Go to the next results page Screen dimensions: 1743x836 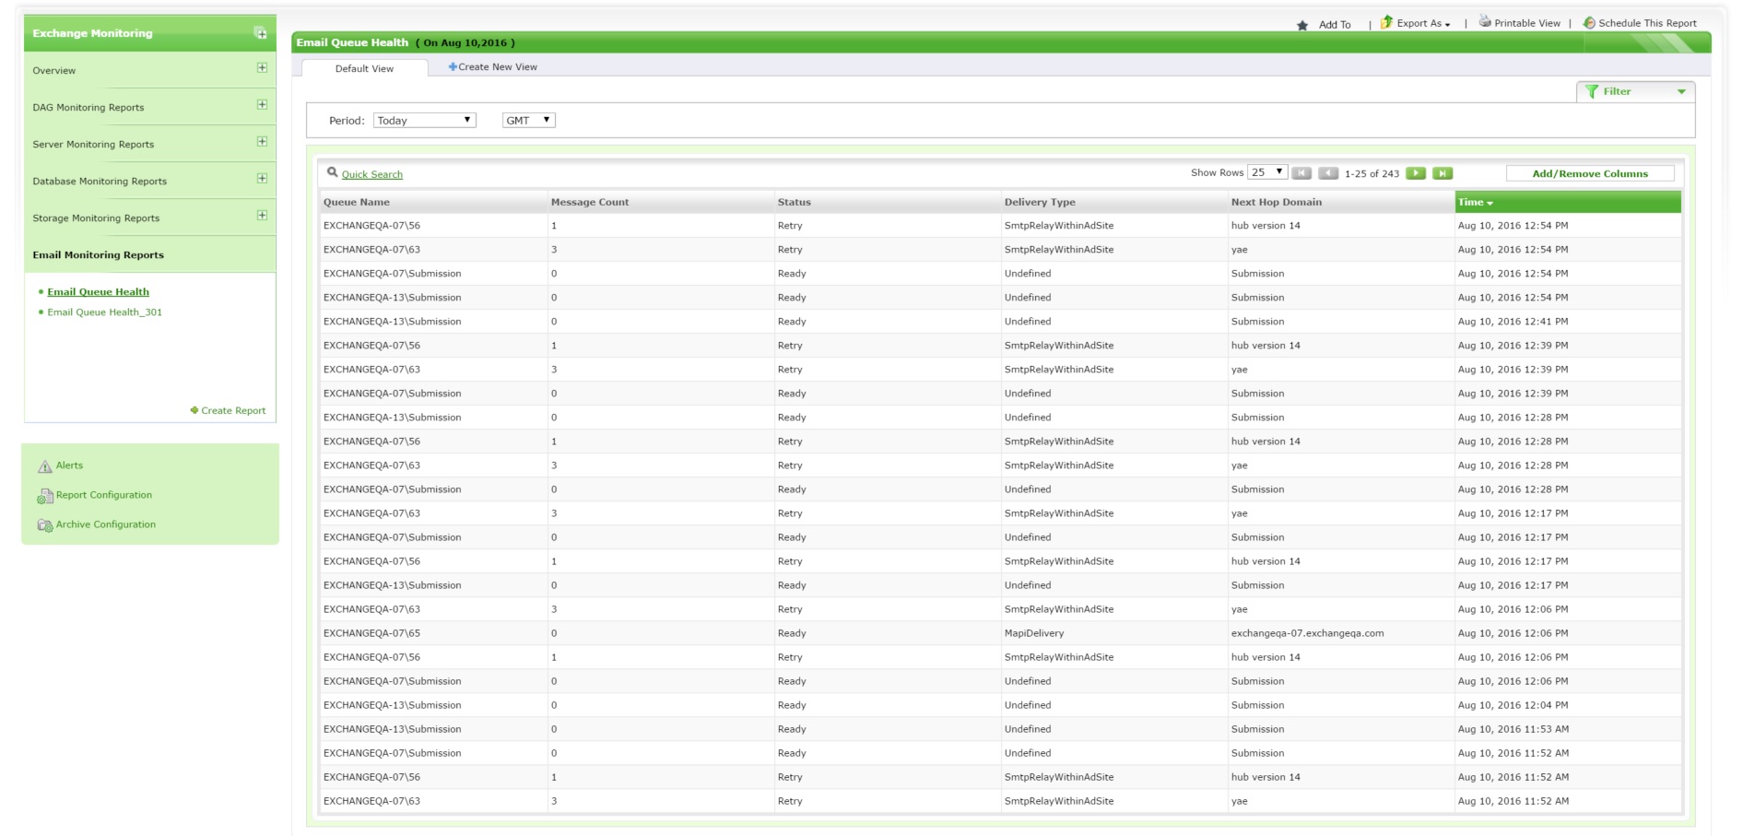[1415, 172]
